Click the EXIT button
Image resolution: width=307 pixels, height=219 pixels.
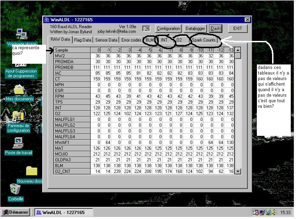(x=238, y=29)
